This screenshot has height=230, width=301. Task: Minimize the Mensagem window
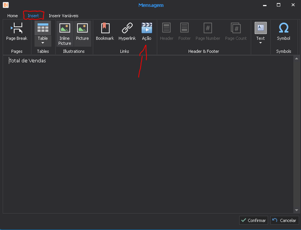tap(265, 5)
